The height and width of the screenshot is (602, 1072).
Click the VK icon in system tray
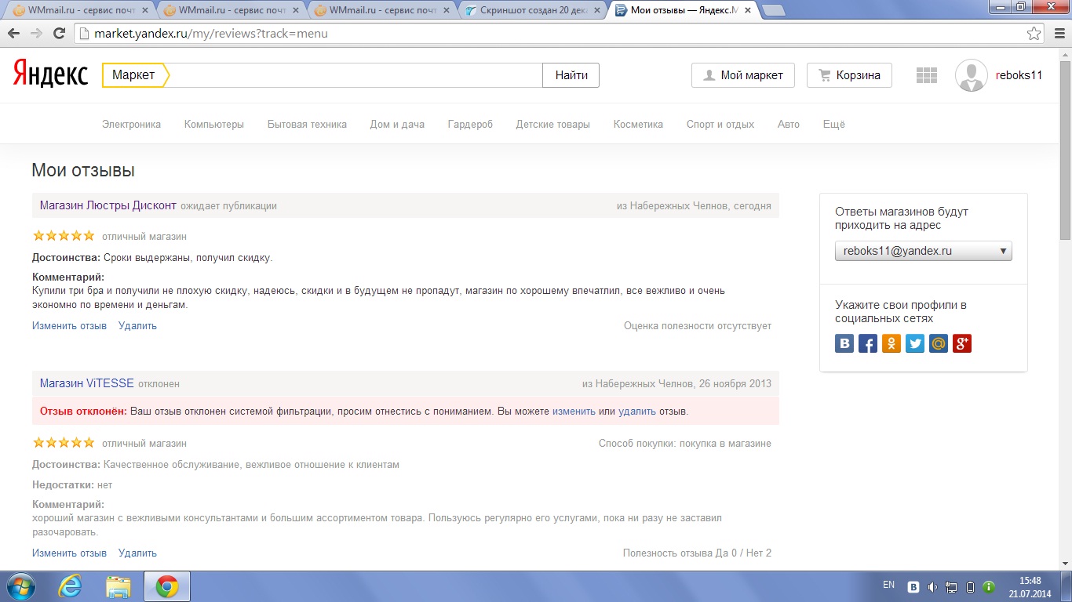tap(913, 586)
